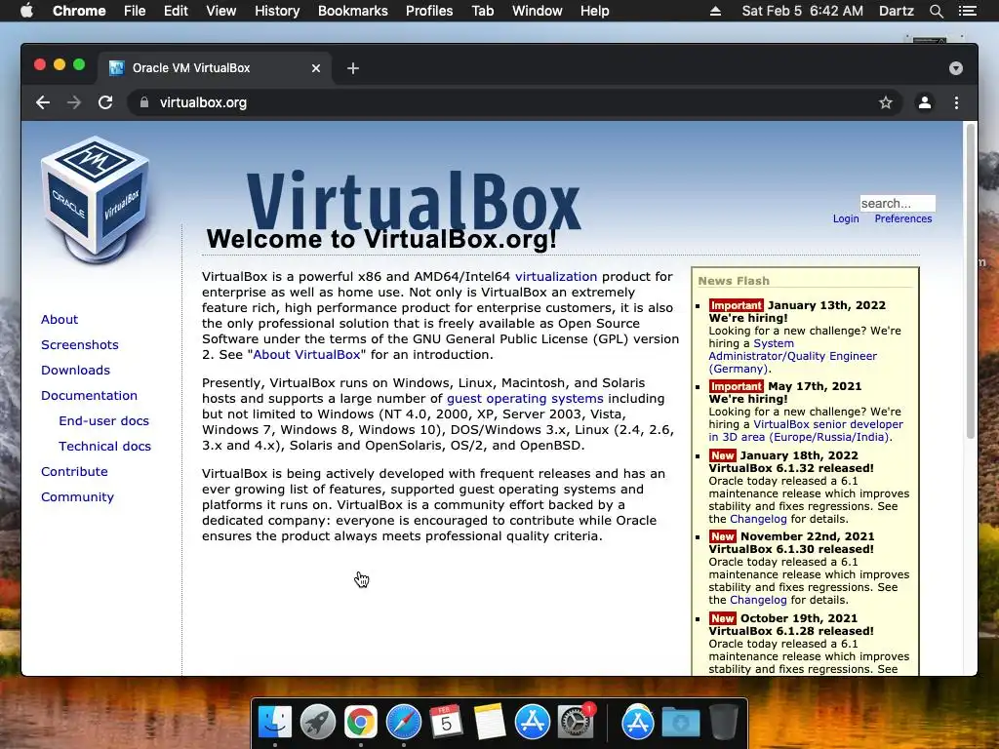Open Launchpad rocket in the Dock
The image size is (999, 749).
(x=317, y=723)
